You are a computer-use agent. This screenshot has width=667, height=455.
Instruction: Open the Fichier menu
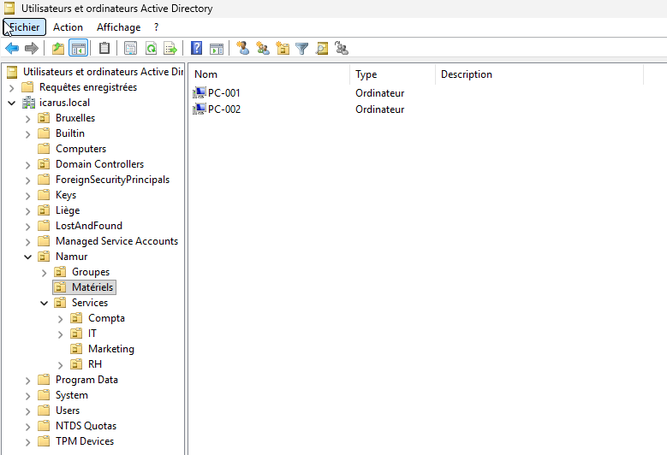24,27
